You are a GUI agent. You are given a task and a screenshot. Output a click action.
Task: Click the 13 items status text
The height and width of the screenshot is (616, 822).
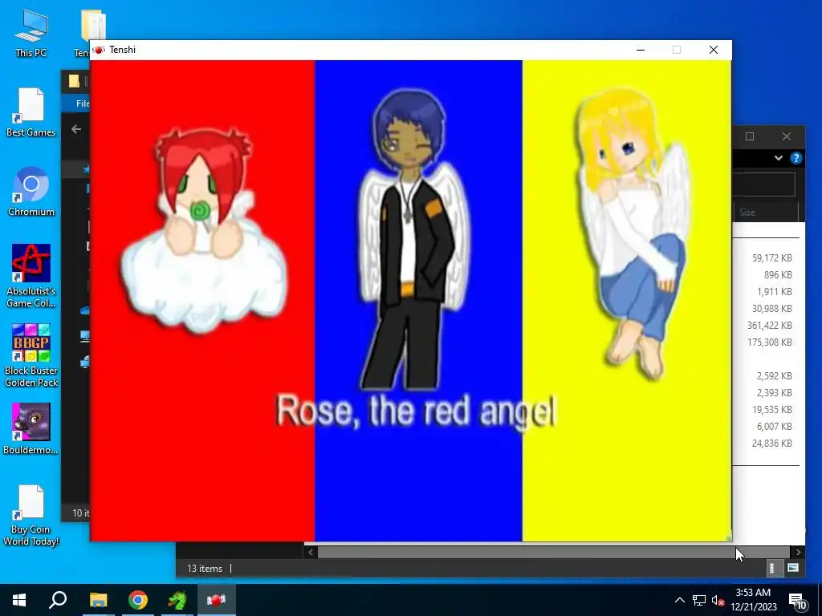click(205, 569)
